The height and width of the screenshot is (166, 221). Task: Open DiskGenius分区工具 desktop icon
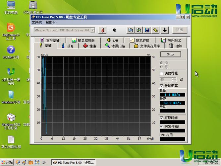click(11, 32)
